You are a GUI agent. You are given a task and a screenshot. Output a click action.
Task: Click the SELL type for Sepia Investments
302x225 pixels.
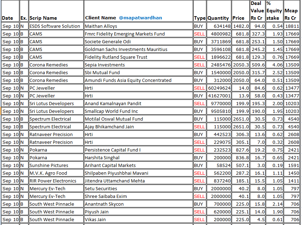pyautogui.click(x=200, y=65)
